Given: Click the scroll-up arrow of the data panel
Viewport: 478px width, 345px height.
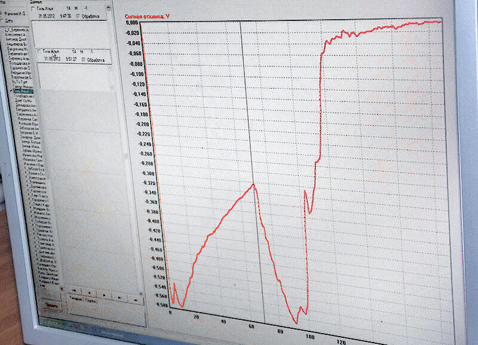Looking at the screenshot, I should [x=109, y=8].
